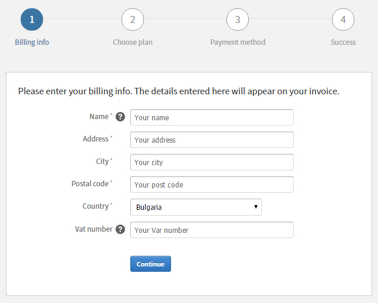The height and width of the screenshot is (303, 378).
Task: Focus the Your post code field
Action: click(x=212, y=185)
